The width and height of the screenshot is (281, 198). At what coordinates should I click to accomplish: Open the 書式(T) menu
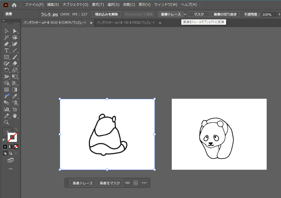[98, 5]
